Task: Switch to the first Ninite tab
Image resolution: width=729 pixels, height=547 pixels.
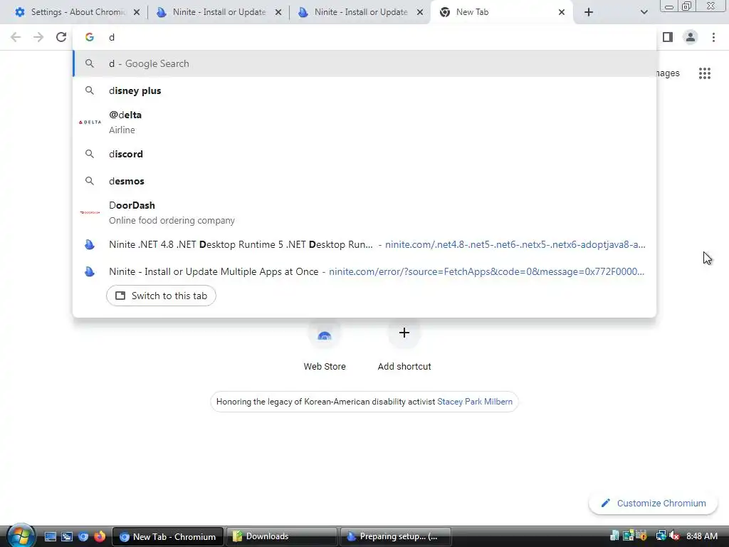Action: tap(219, 12)
